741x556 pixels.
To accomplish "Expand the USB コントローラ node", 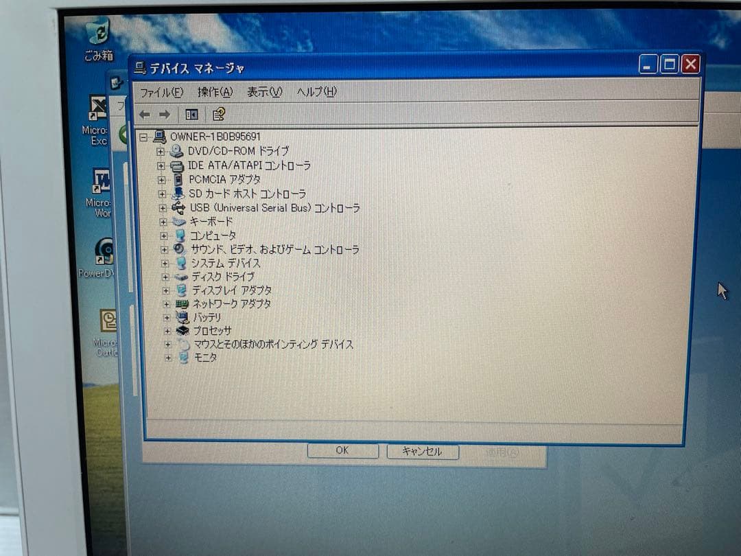I will click(x=163, y=208).
